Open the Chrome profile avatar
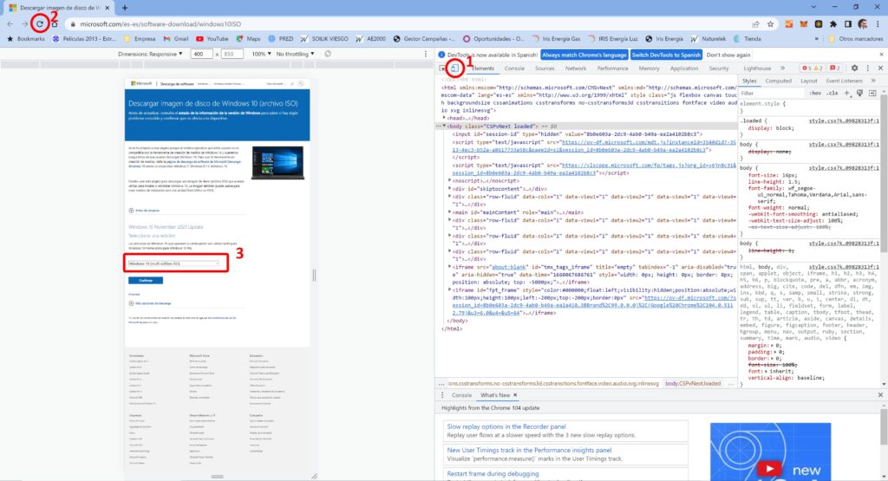Screen dimensions: 888x481 pyautogui.click(x=863, y=23)
